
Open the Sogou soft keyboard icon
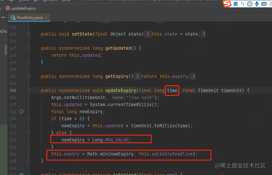tap(264, 4)
